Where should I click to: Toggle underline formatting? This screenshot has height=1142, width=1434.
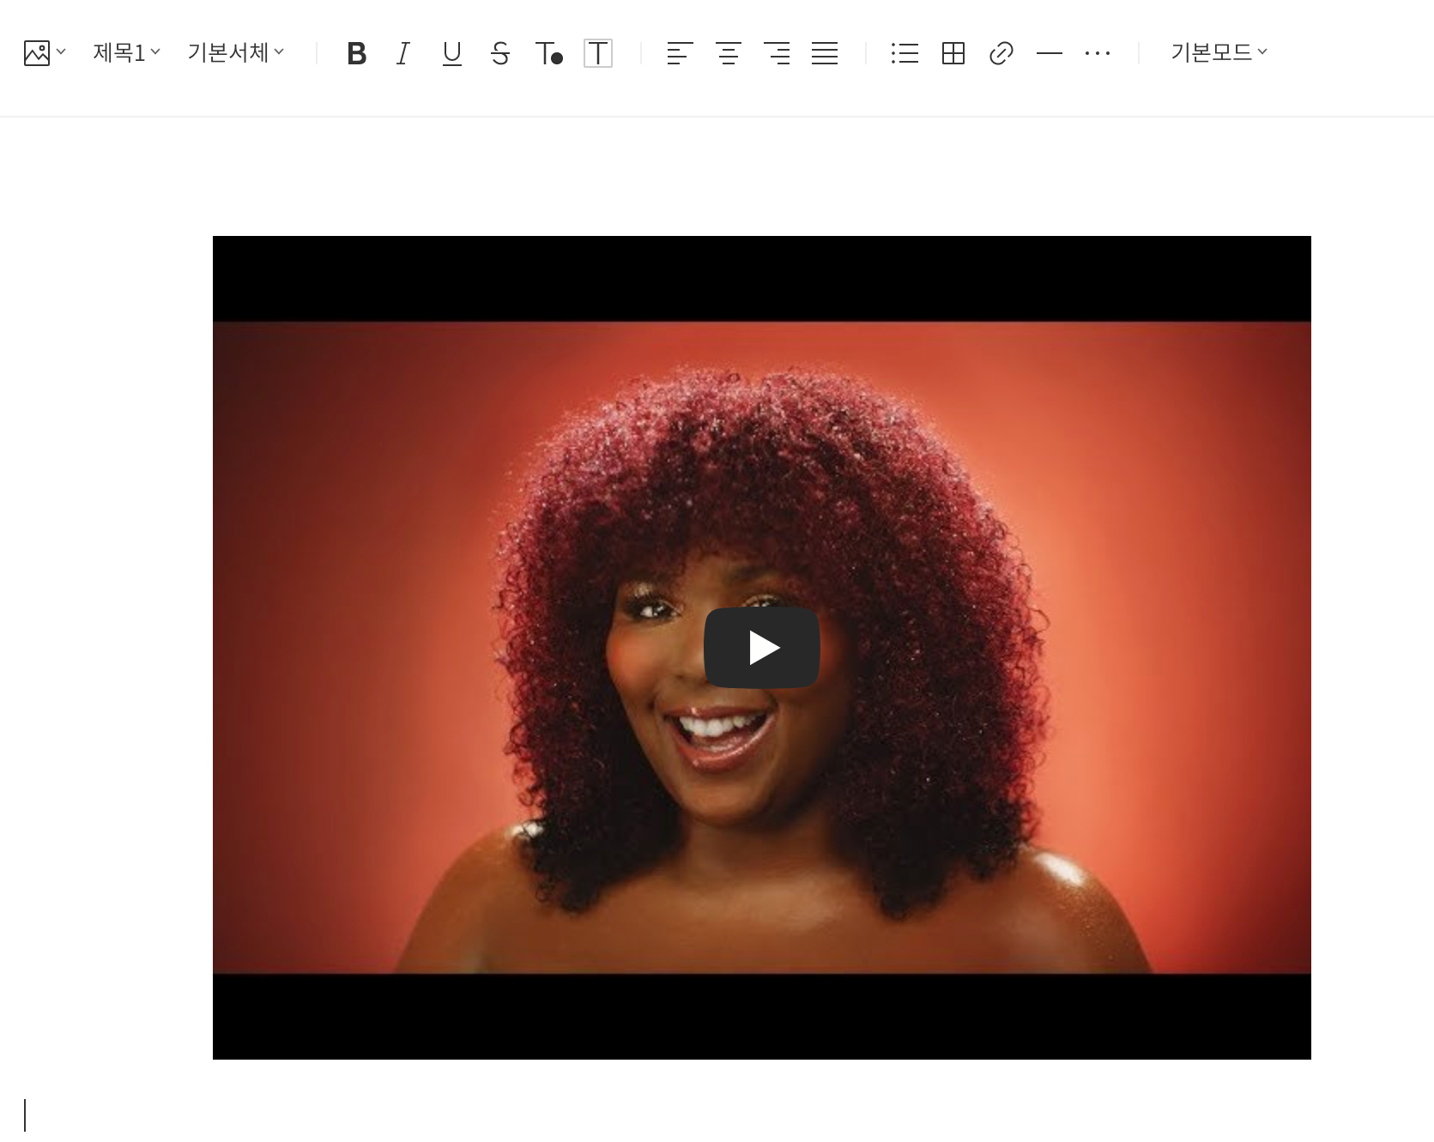[x=451, y=54]
